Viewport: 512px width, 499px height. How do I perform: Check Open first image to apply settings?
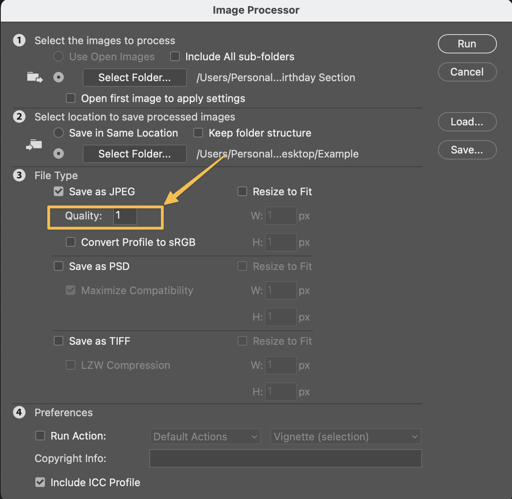coord(71,98)
